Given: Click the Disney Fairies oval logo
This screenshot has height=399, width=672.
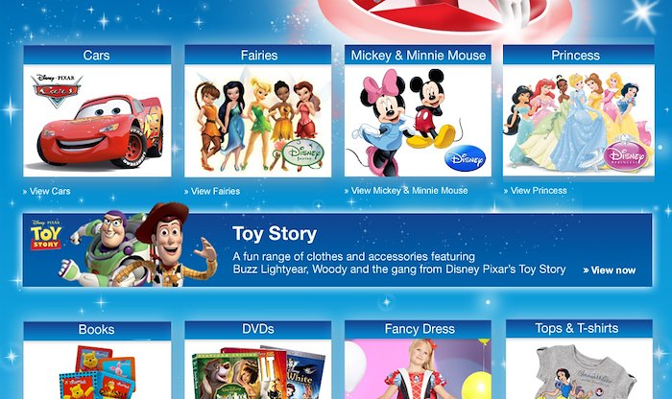Looking at the screenshot, I should point(304,153).
